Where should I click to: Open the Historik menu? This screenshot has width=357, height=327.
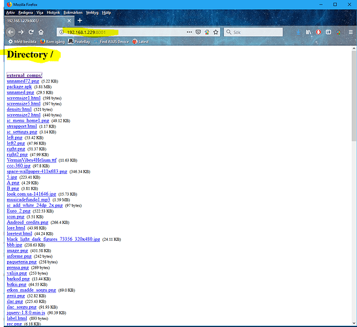pyautogui.click(x=54, y=12)
